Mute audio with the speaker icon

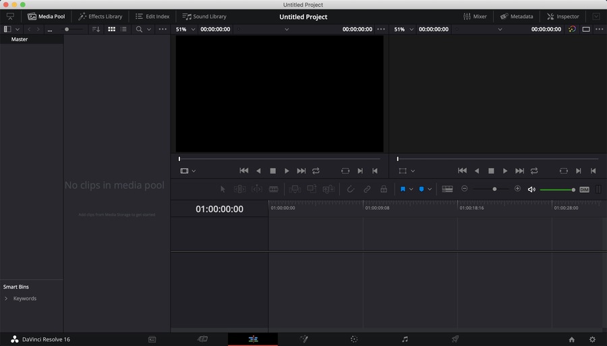(x=531, y=190)
